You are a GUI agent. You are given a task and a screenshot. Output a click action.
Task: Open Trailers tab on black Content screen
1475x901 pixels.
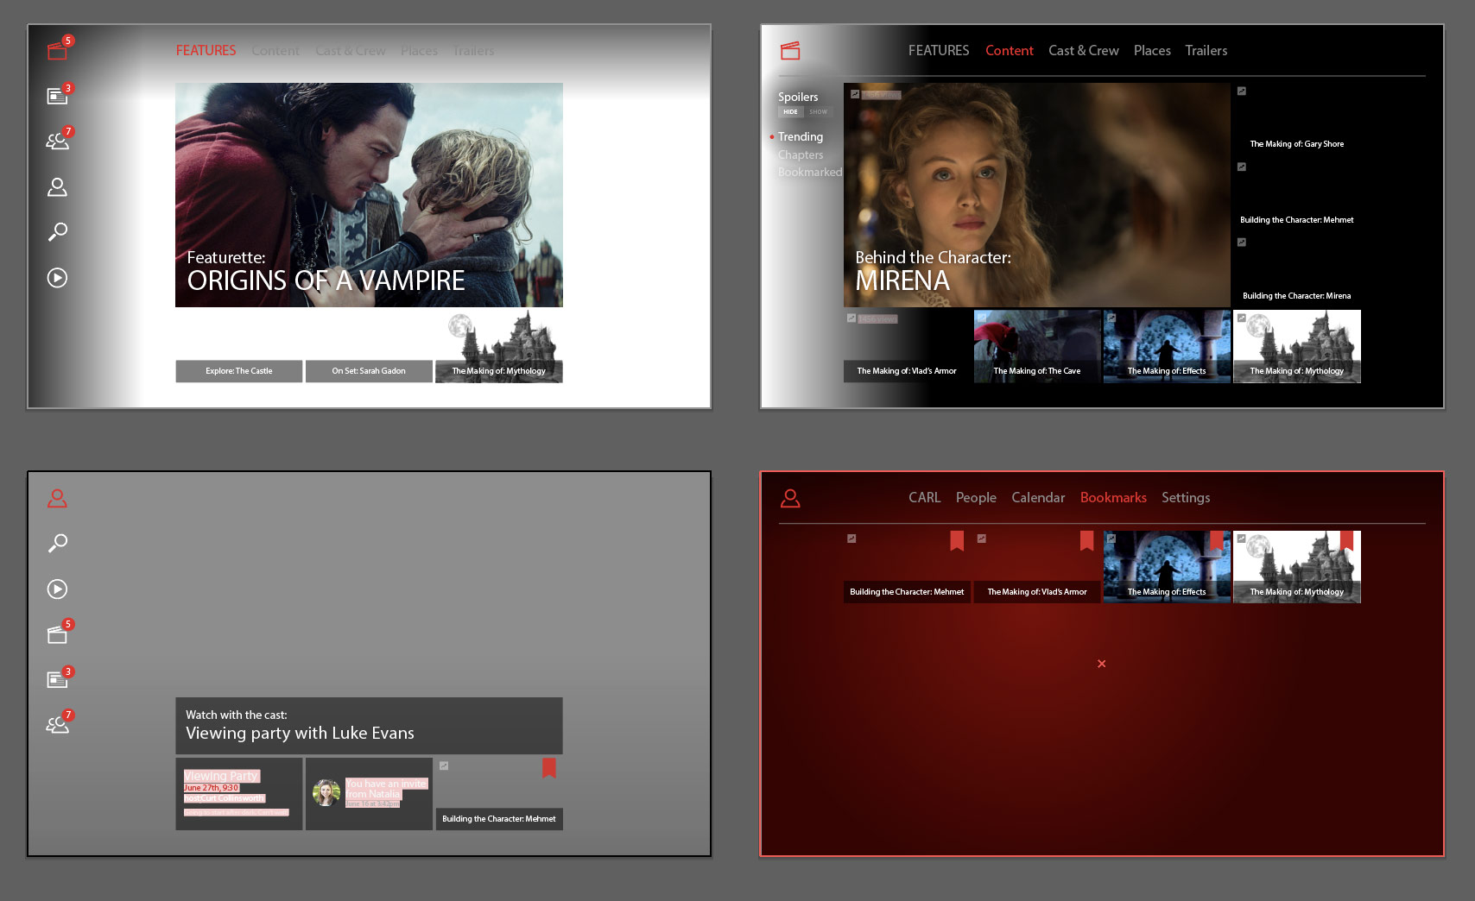[1206, 51]
